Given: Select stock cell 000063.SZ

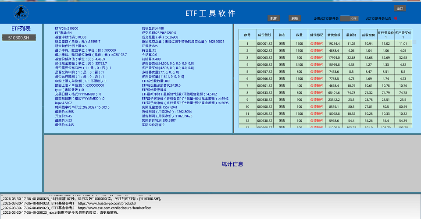Looking at the screenshot, I should 265,58.
